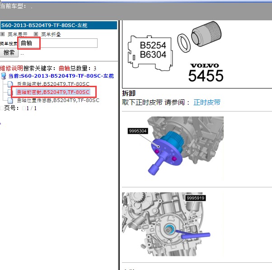
Task: Click the 9995919 tool illustration
Action: click(173, 224)
